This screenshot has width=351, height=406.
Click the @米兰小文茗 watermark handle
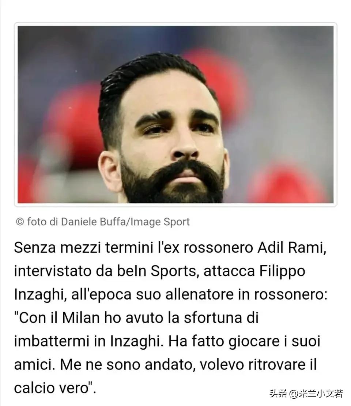click(316, 394)
